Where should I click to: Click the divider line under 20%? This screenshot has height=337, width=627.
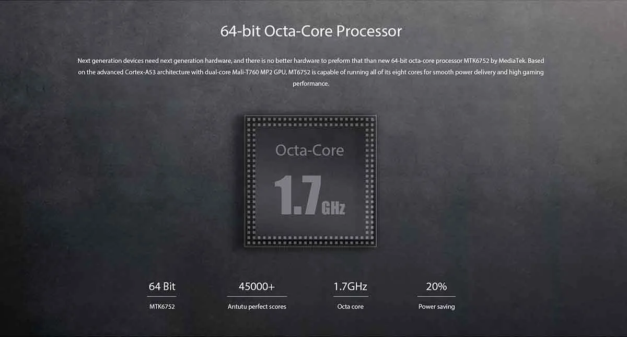436,296
